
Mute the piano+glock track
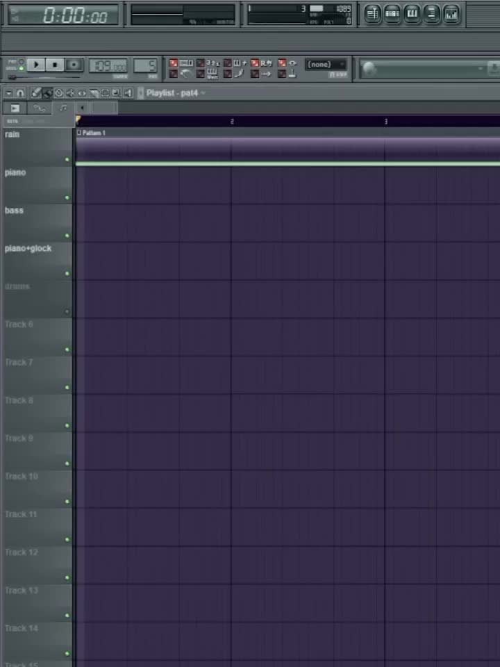[x=67, y=274]
